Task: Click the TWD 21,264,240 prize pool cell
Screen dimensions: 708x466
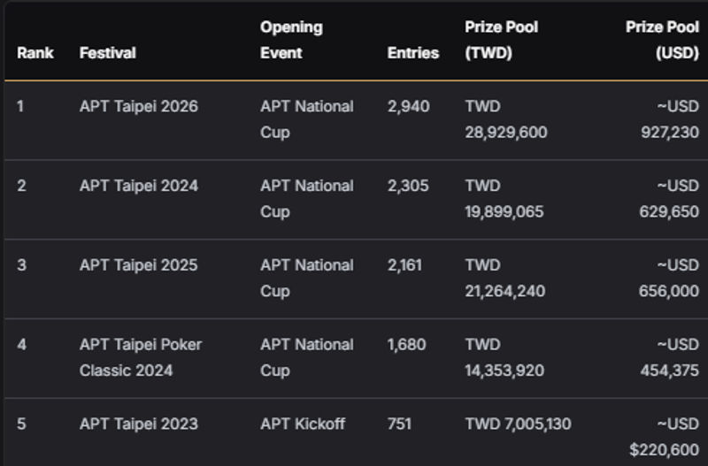Action: [505, 278]
